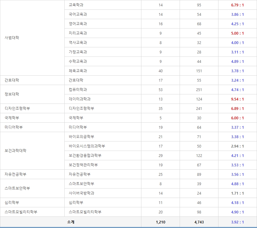Select the 3.86 : 1 ratio value

237,15
